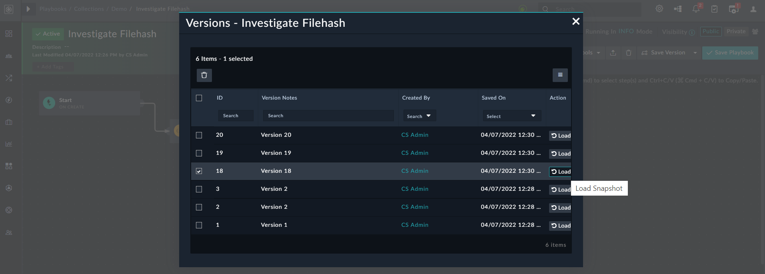This screenshot has width=765, height=274.
Task: Open CS Admin link in Version 20 row
Action: coord(415,135)
